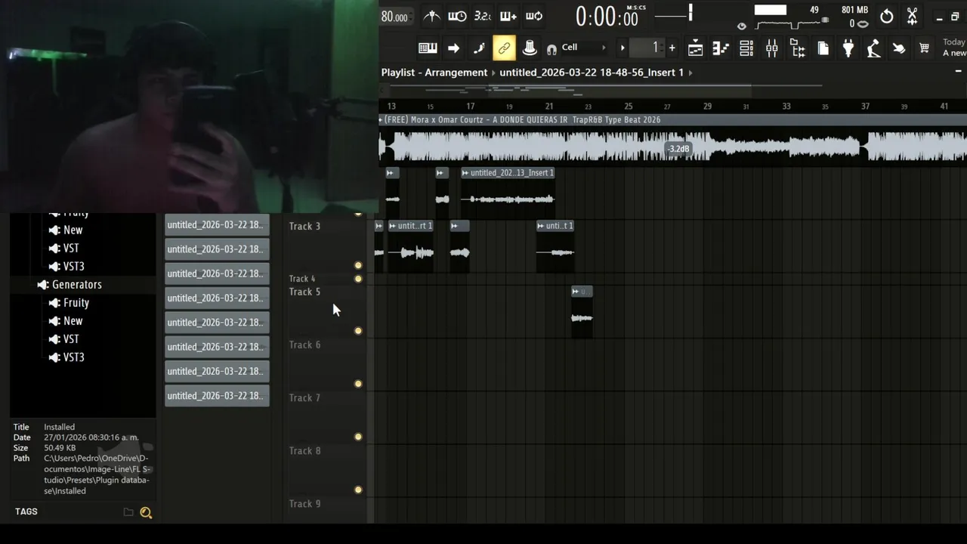Click the 801 MB memory readout
Screen dimensions: 967x544
854,10
